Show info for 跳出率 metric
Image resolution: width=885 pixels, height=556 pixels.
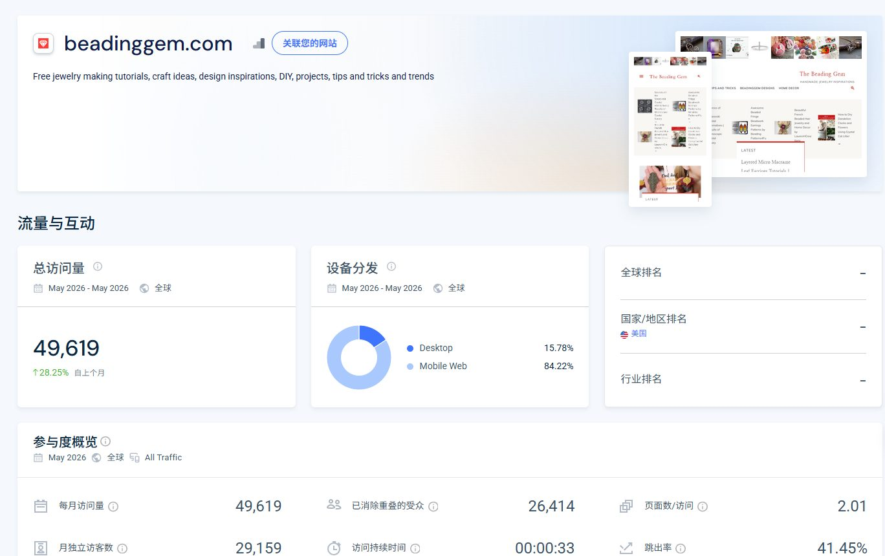[x=681, y=548]
